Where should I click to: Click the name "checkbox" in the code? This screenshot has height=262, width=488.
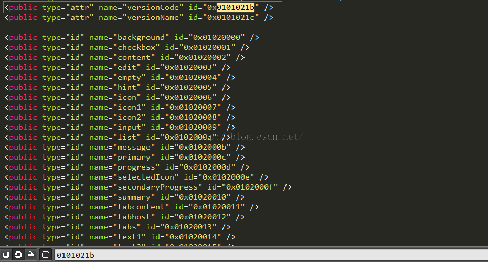click(136, 47)
